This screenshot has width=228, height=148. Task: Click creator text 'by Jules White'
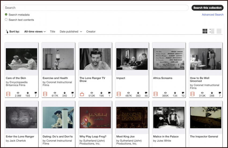coord(162,141)
